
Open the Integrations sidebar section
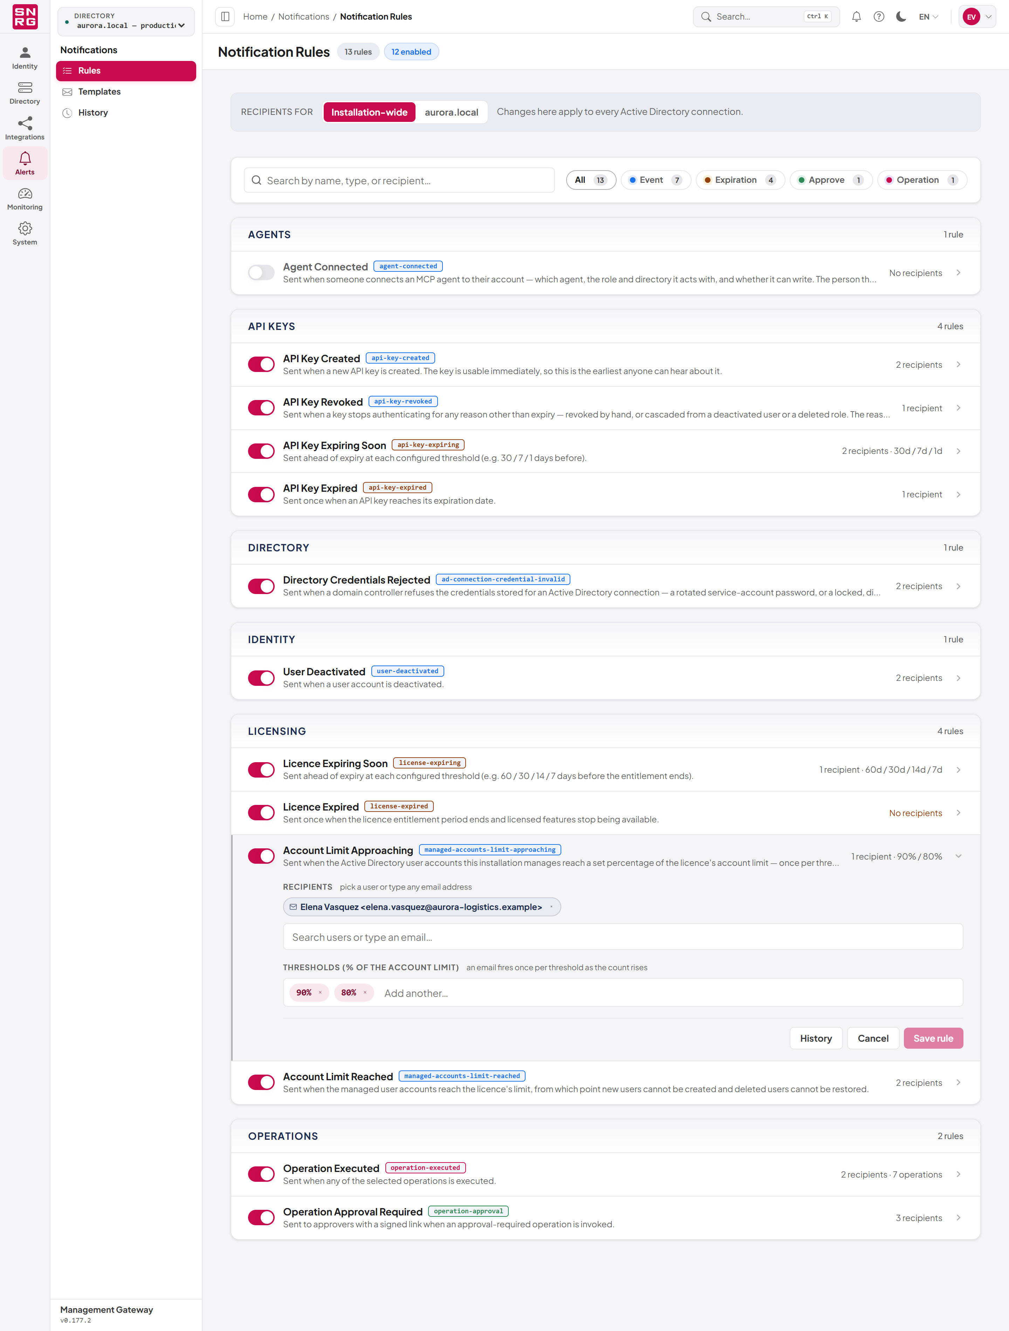(x=25, y=129)
